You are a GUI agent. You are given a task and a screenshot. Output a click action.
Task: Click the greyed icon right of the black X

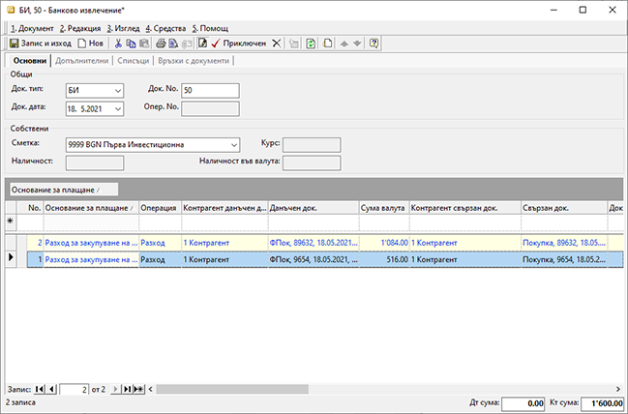[294, 44]
